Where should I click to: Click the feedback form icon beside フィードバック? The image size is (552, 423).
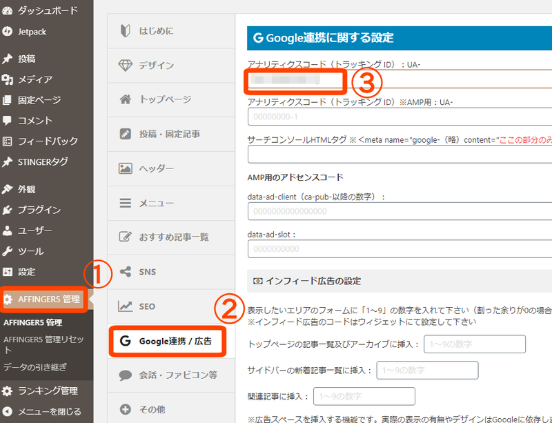click(7, 141)
